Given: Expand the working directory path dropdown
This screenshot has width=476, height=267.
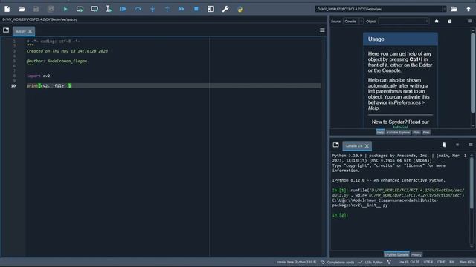Looking at the screenshot, I should [x=444, y=9].
